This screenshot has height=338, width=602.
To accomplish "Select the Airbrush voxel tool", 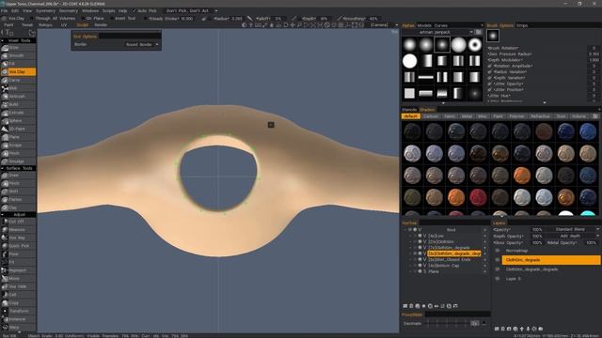I will tap(19, 96).
